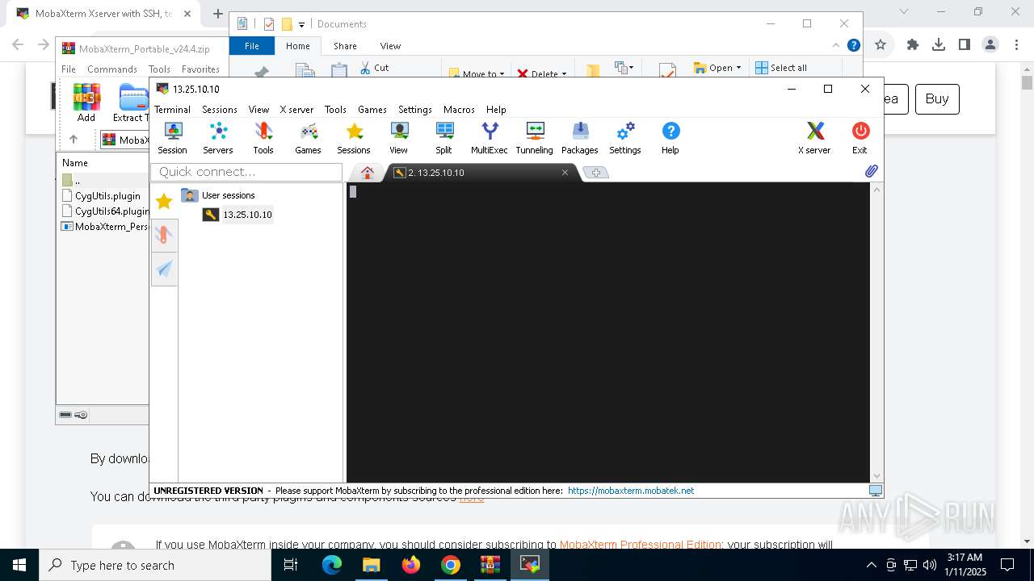Click the terminal scrollbar down arrow
1034x581 pixels.
pos(877,476)
